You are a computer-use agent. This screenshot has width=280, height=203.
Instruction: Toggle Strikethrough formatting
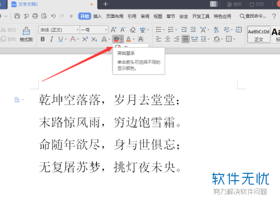tap(73, 39)
